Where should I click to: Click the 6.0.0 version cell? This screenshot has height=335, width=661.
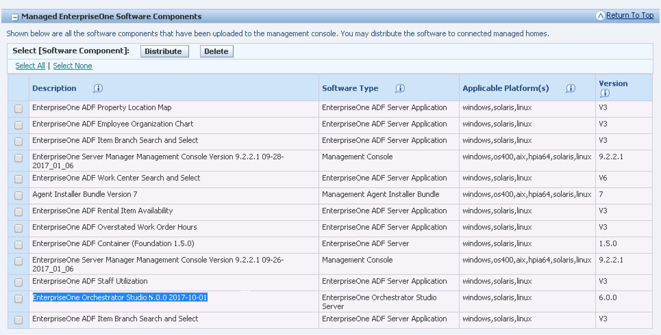[608, 297]
